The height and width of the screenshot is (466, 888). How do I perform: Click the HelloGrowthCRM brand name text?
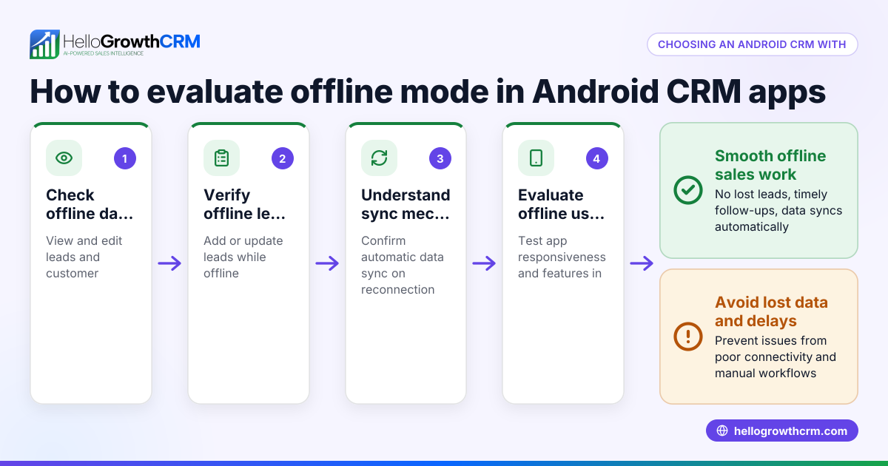(x=132, y=41)
